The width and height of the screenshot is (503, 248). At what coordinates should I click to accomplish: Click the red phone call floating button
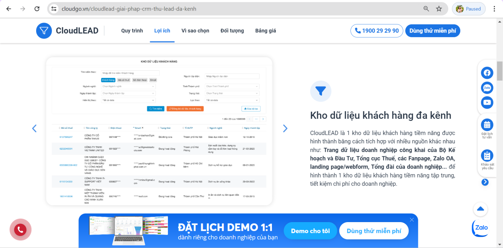click(20, 229)
